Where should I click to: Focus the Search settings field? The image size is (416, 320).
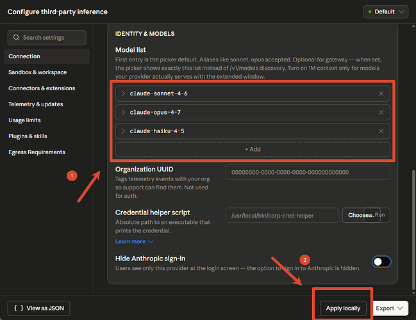coord(47,38)
